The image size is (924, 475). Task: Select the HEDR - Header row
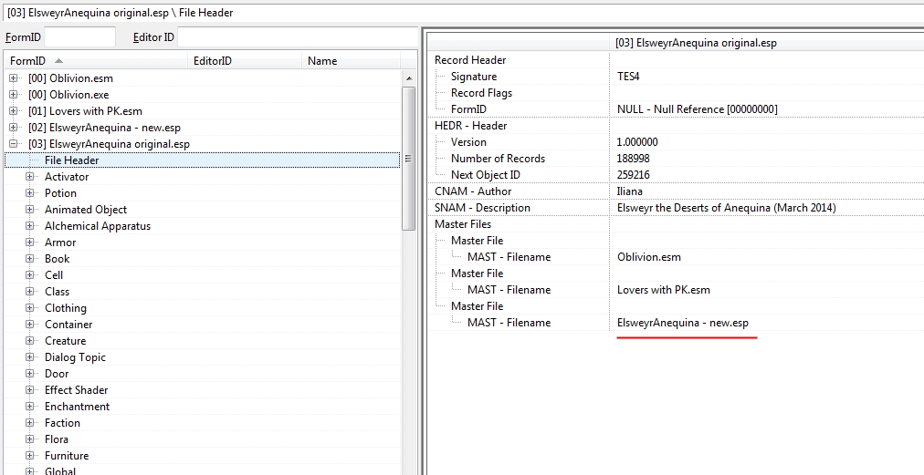(676, 126)
